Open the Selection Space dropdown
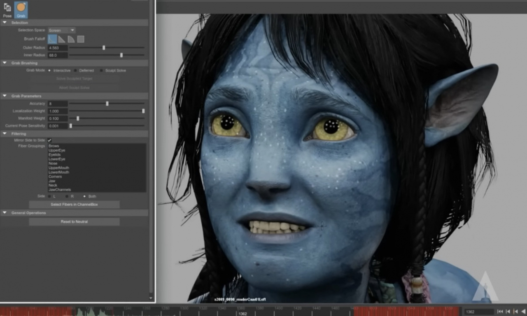Viewport: 527px width, 316px height. 61,30
